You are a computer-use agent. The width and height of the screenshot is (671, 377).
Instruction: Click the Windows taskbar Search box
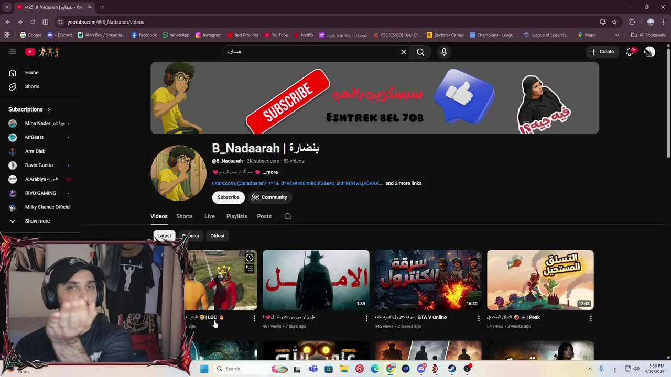tap(251, 369)
